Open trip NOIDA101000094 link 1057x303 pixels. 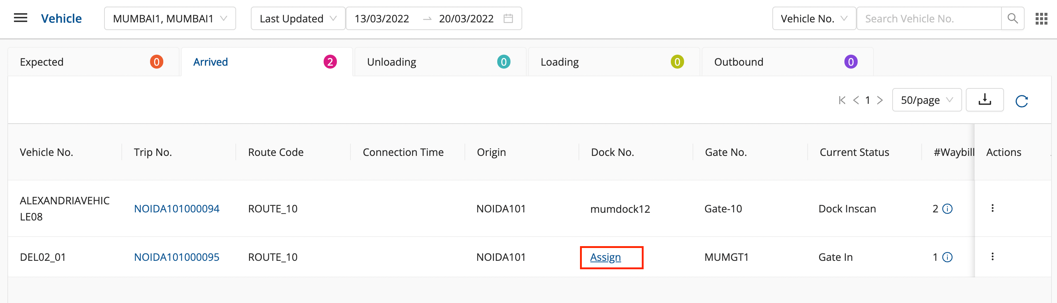point(177,209)
